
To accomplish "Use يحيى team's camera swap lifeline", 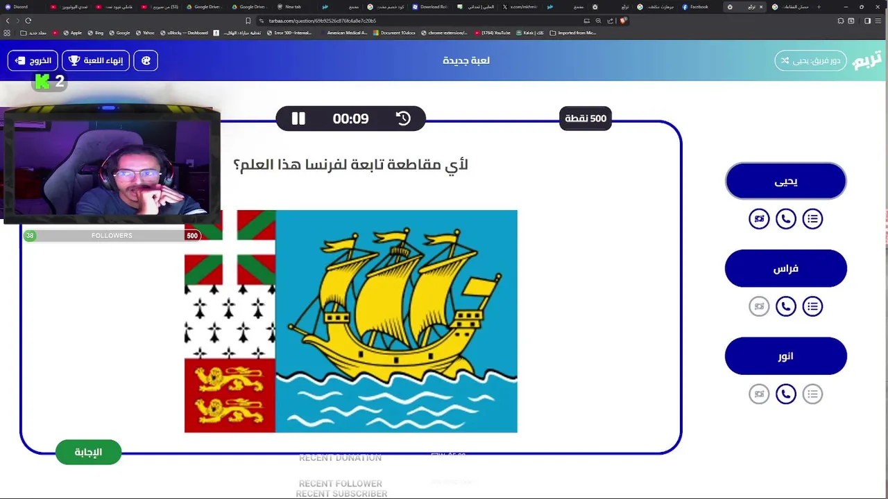I will [759, 219].
